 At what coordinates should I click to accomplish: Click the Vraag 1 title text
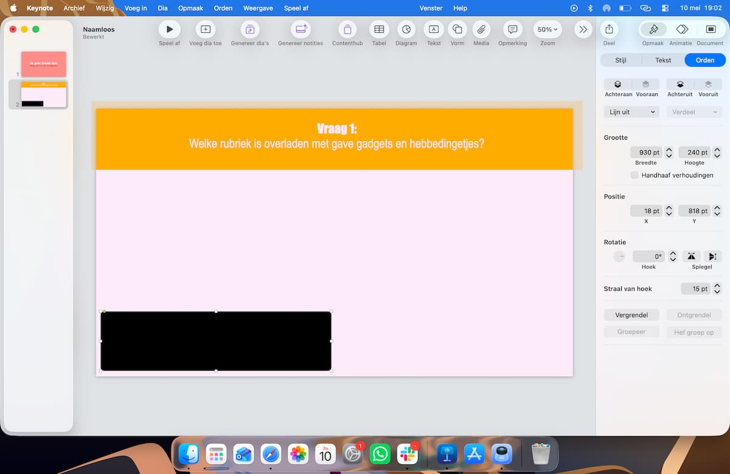tap(336, 128)
